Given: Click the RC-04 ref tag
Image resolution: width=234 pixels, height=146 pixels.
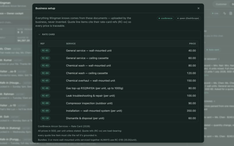Looking at the screenshot, I should click(x=45, y=73).
